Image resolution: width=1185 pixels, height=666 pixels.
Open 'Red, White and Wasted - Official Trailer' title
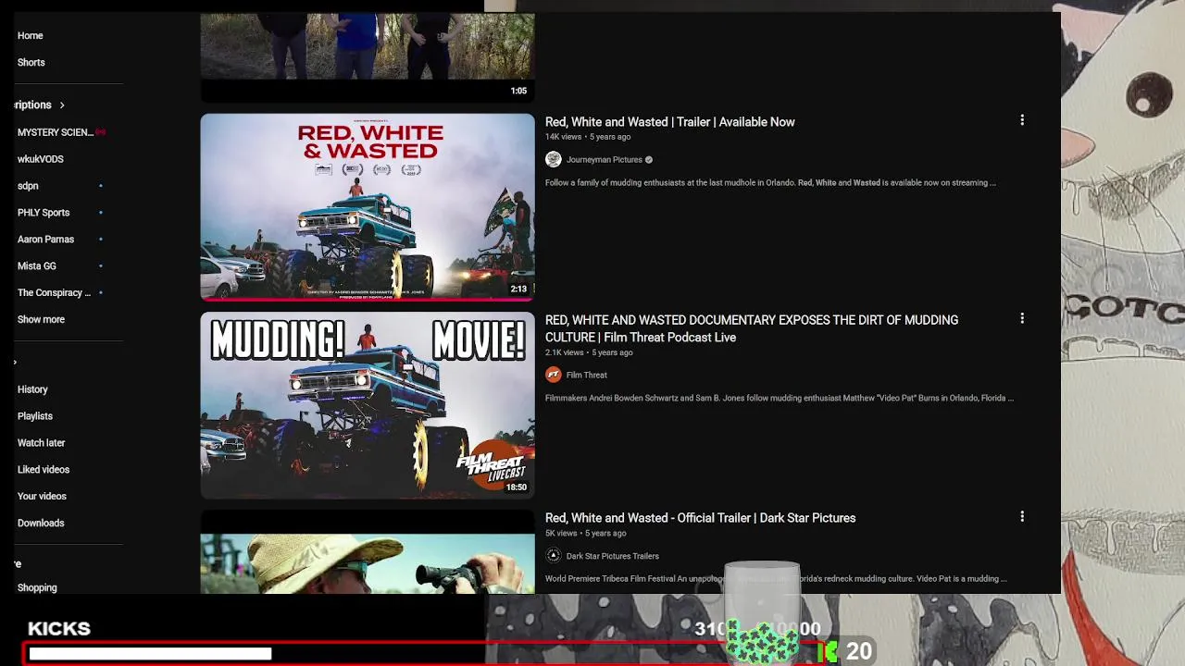click(700, 518)
